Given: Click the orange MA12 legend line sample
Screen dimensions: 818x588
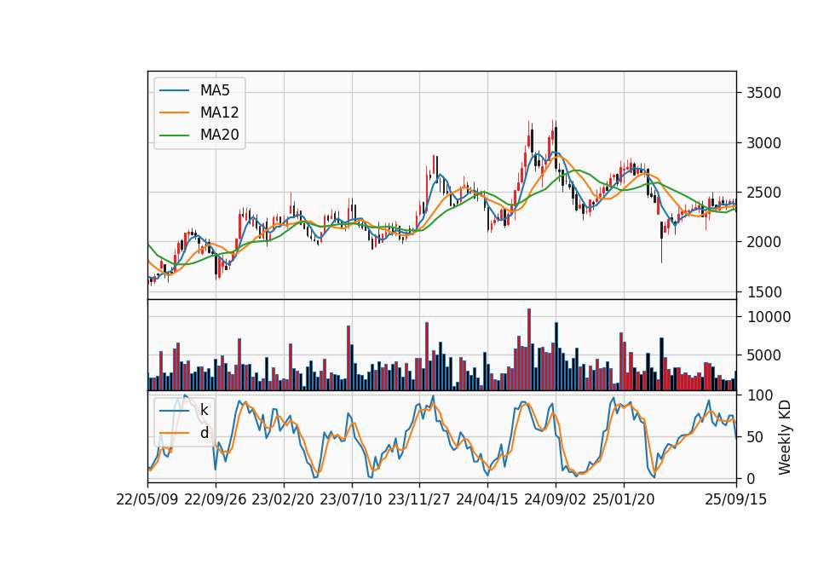Looking at the screenshot, I should pos(174,112).
